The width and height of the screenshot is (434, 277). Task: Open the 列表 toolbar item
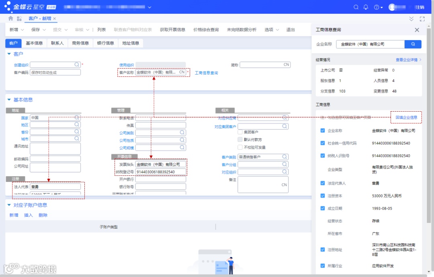[102, 30]
